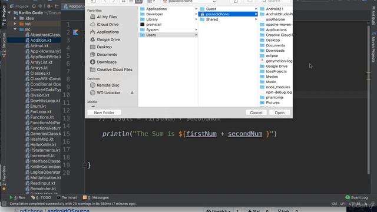Expand the .idea folder
Image resolution: width=377 pixels, height=212 pixels.
15,18
